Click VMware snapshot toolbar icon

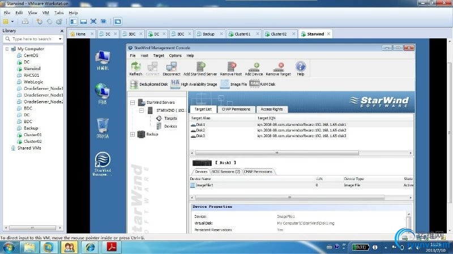tap(39, 21)
